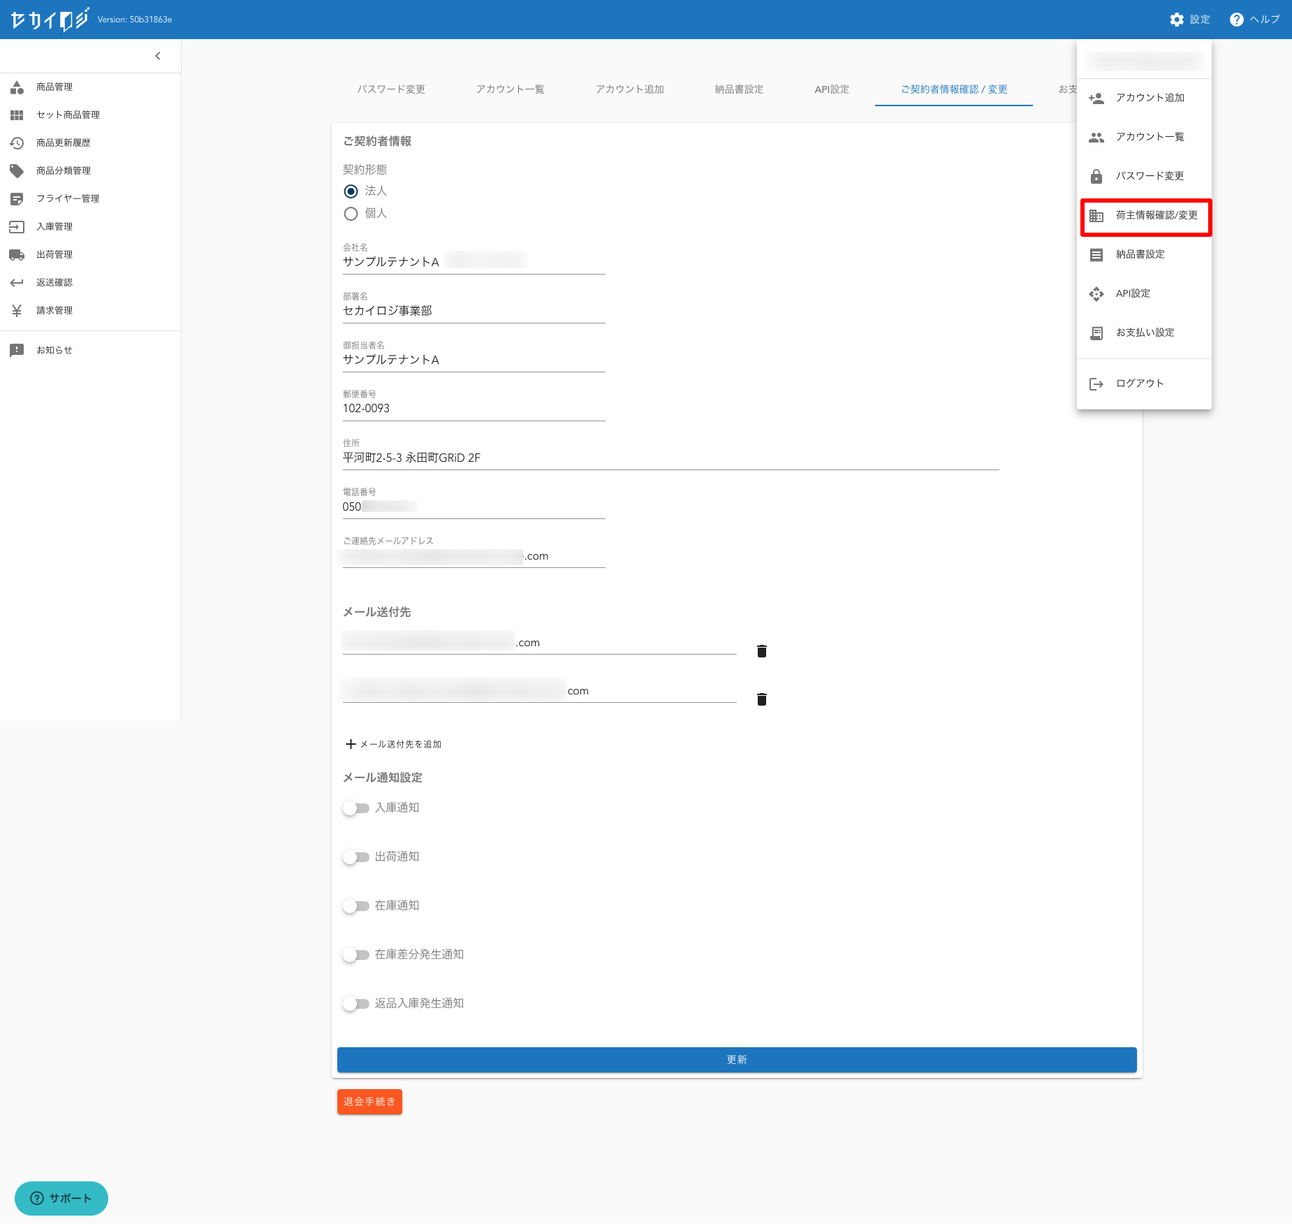Viewport: 1292px width, 1224px height.
Task: Collapse the left sidebar with chevron
Action: point(158,56)
